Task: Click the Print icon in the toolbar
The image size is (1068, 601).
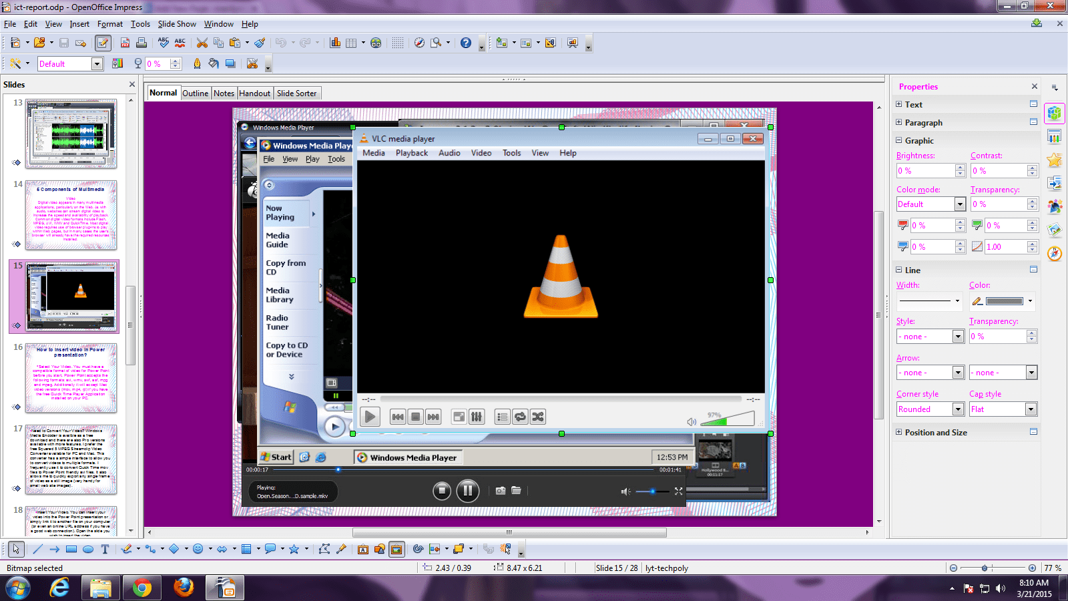Action: coord(142,43)
